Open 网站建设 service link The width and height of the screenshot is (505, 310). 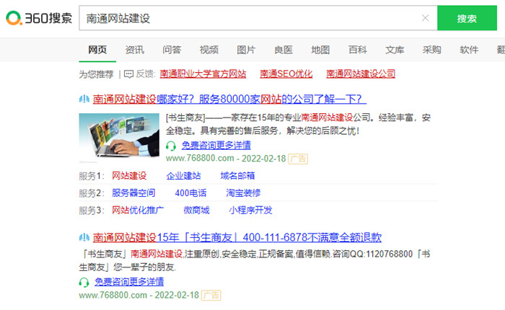pos(129,176)
